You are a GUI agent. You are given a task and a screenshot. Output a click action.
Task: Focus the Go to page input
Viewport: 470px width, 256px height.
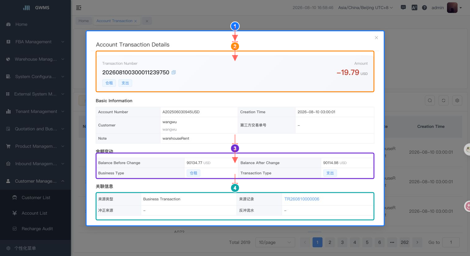[x=451, y=242]
